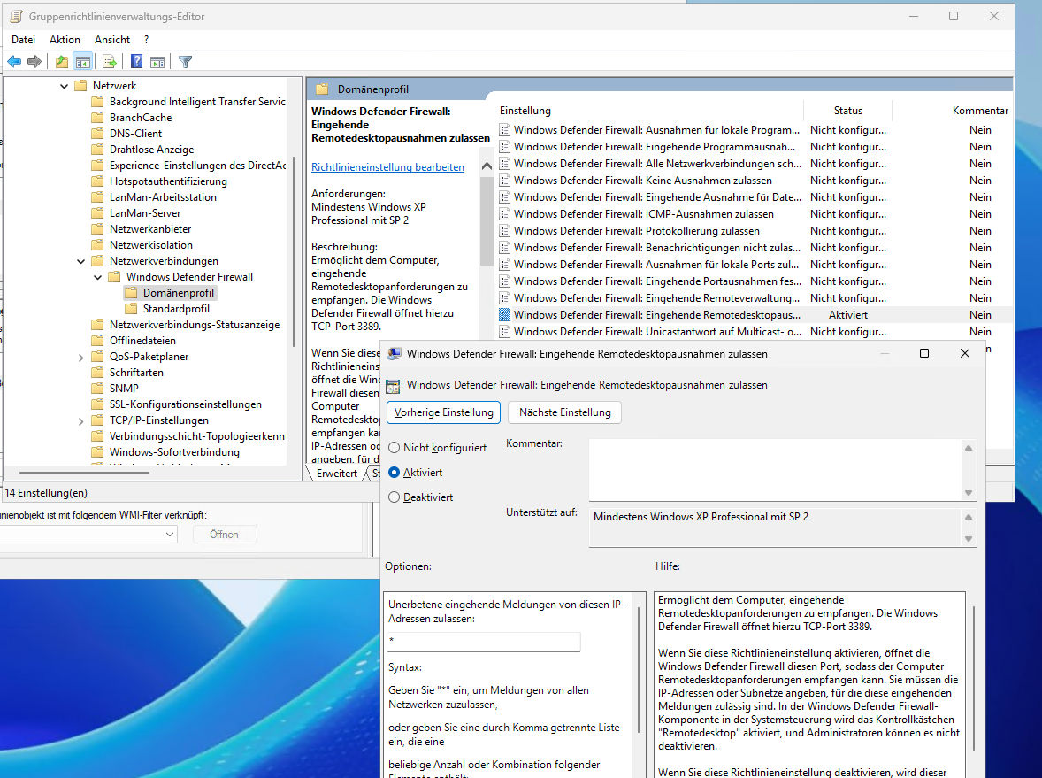Screen dimensions: 1042x778
Task: Expand the TCP/IP-Einstellungen tree node
Action: (80, 420)
